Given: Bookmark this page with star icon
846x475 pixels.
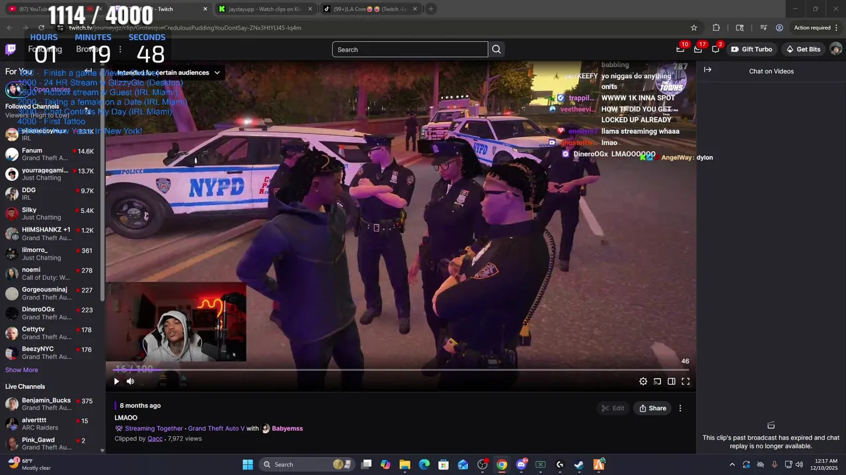Looking at the screenshot, I should [694, 28].
